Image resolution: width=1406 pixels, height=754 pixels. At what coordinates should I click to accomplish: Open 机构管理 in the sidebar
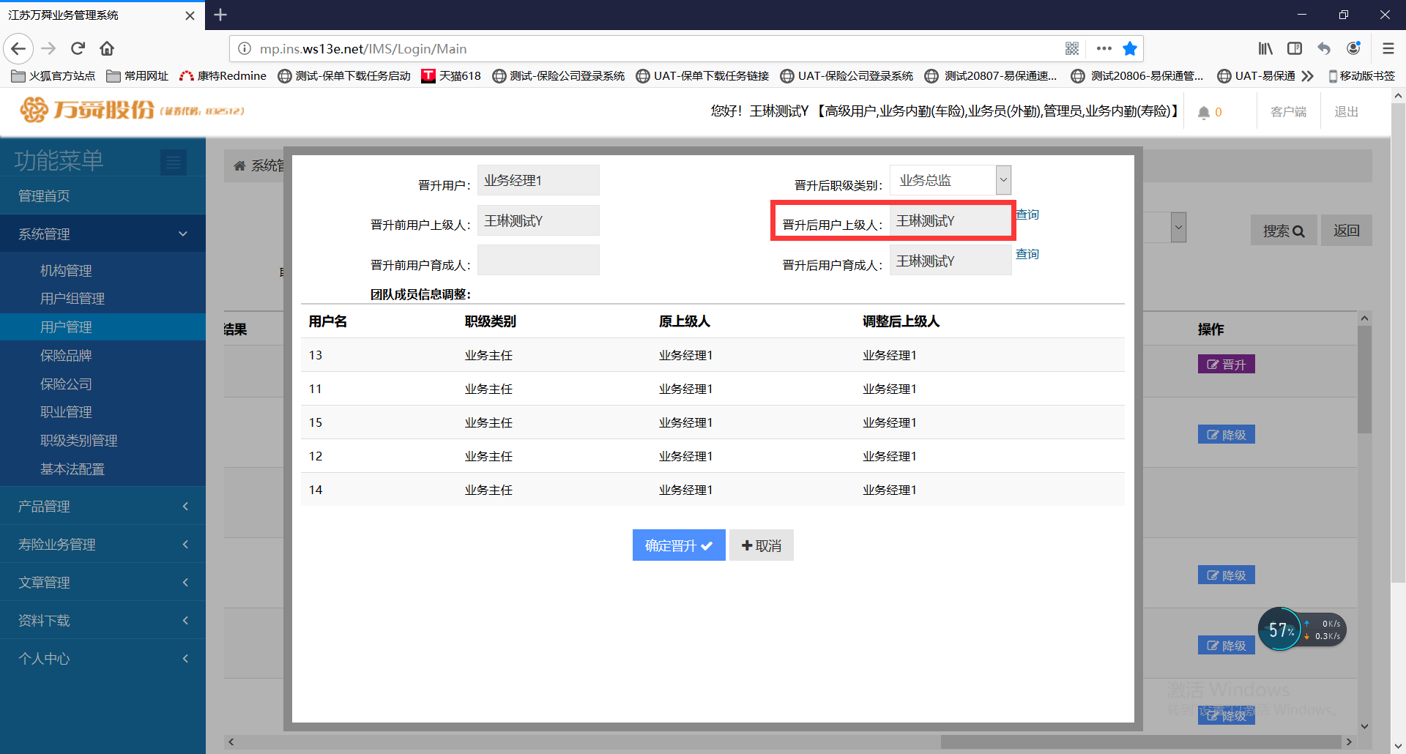point(66,271)
